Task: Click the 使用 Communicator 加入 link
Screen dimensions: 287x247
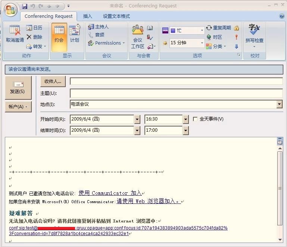Action: pyautogui.click(x=110, y=193)
